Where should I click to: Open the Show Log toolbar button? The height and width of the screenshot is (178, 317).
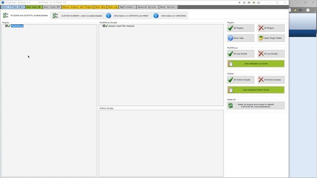click(x=112, y=7)
